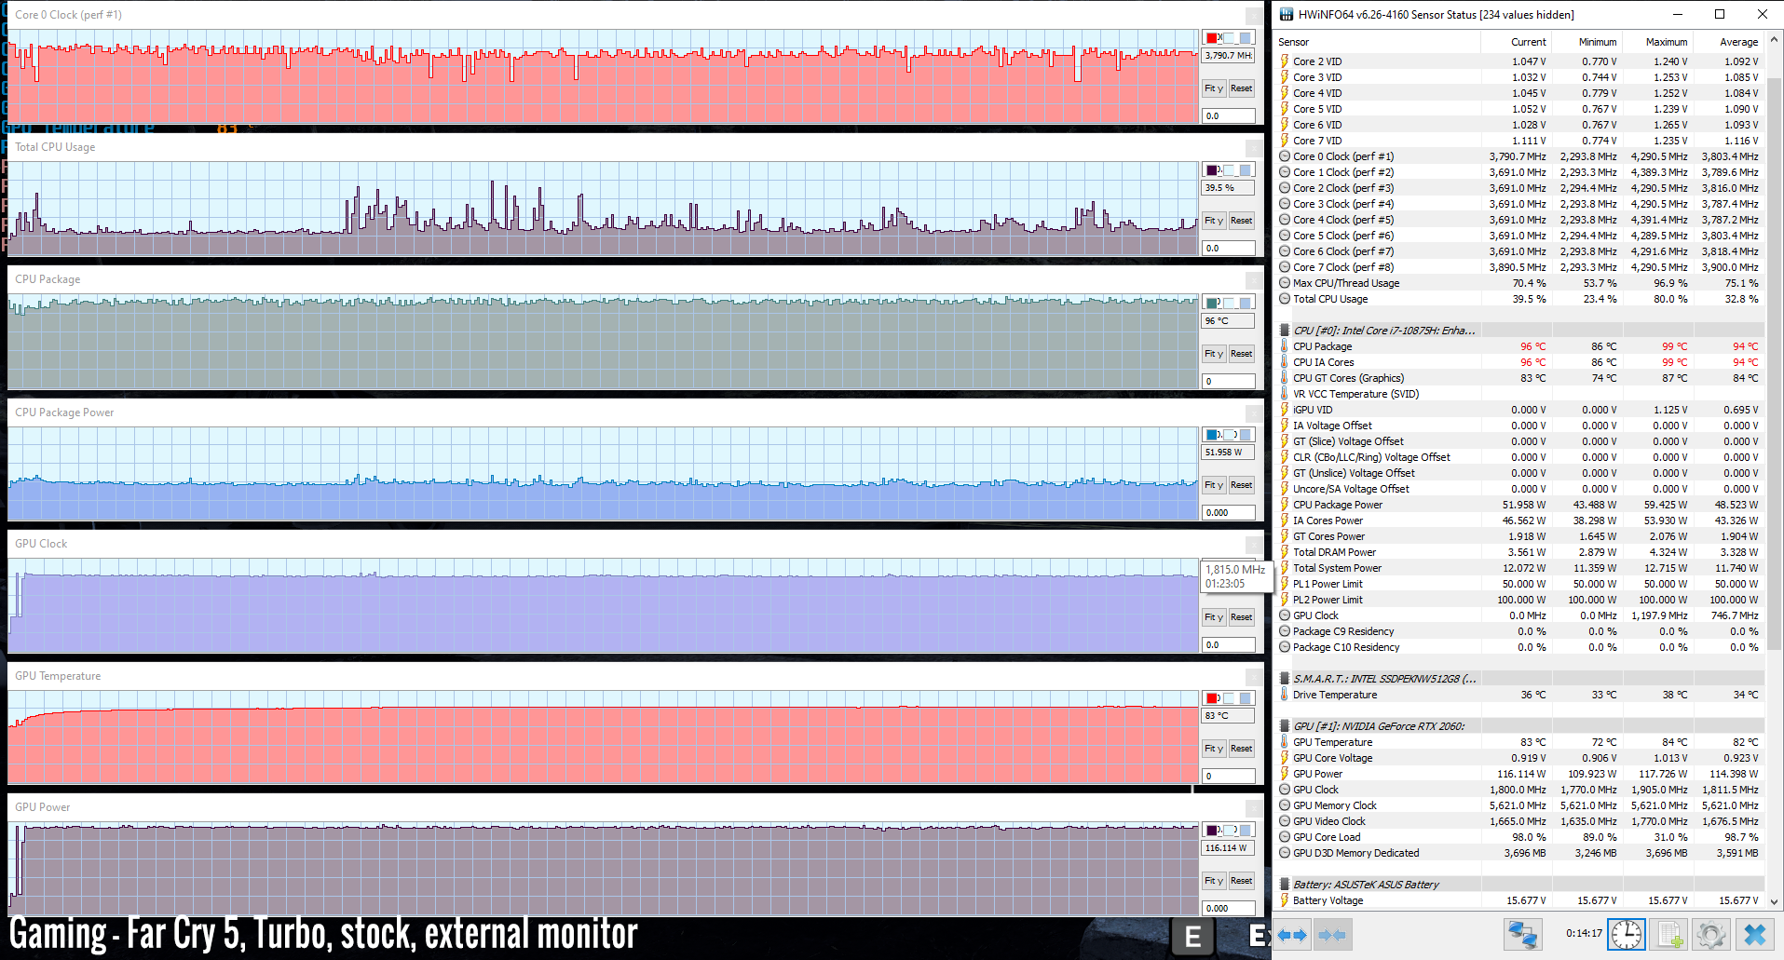Open the network remote monitoring computers icon

(x=1523, y=935)
